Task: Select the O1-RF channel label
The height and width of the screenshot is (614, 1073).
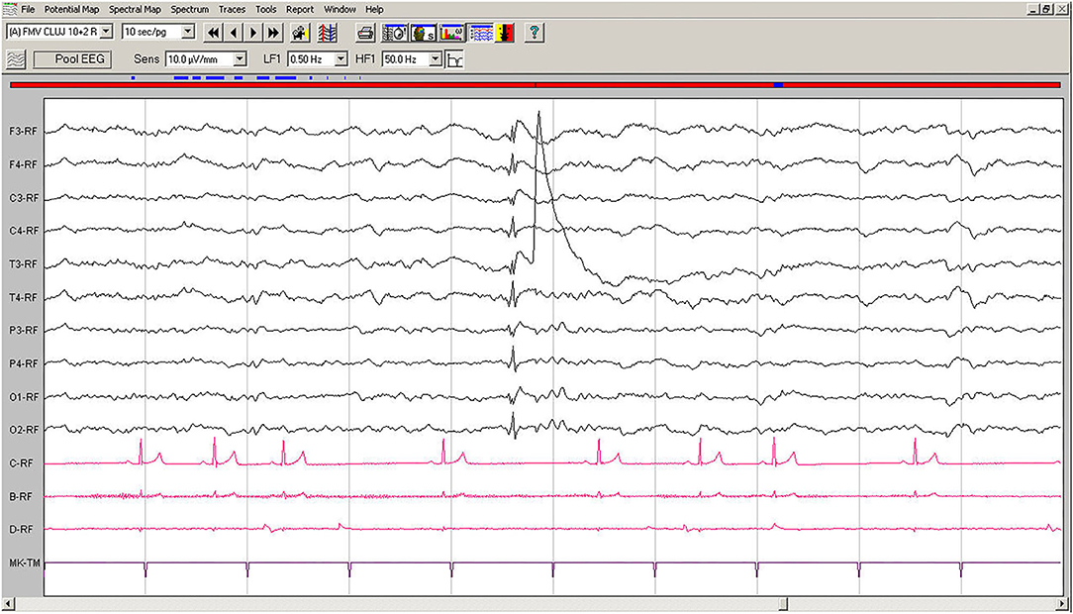Action: [x=24, y=397]
